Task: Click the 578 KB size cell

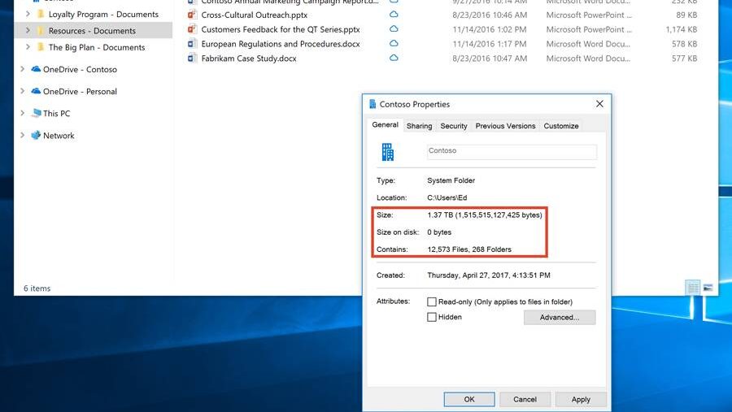Action: 684,44
